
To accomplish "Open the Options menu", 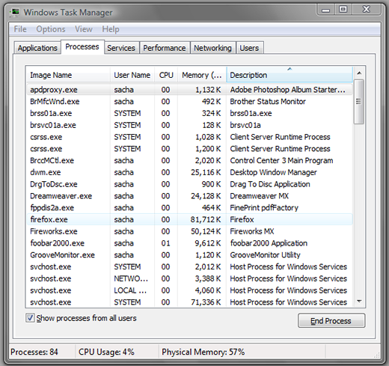I will pyautogui.click(x=51, y=29).
